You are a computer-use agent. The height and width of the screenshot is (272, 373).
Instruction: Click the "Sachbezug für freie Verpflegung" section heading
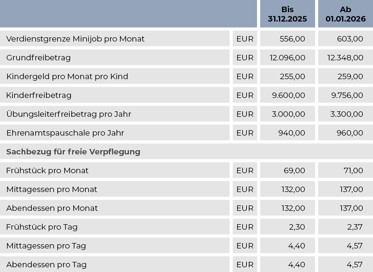(73, 152)
